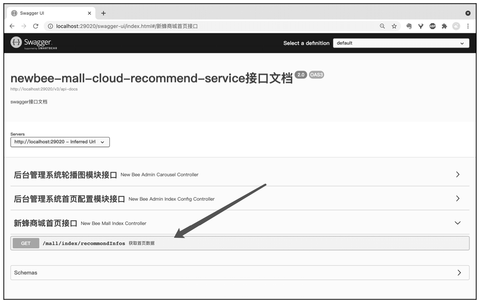Image resolution: width=480 pixels, height=303 pixels.
Task: Click the 后台管理系统首页配置模块接口 tag title
Action: point(69,199)
